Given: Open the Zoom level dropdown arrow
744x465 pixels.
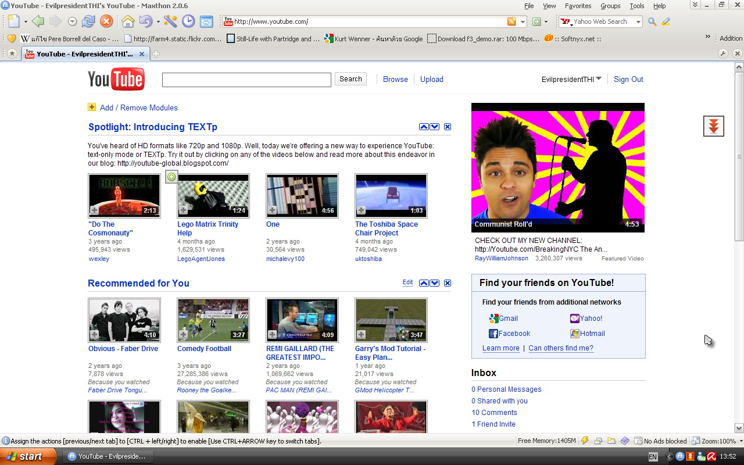Looking at the screenshot, I should 740,441.
